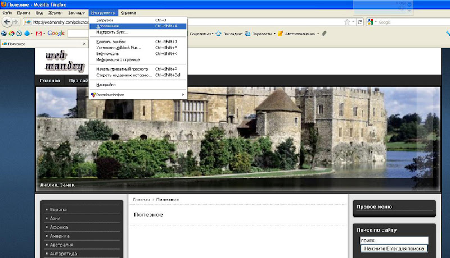Click the bookmark star in the address bar
Screen dimensions: 450x258
pos(348,22)
